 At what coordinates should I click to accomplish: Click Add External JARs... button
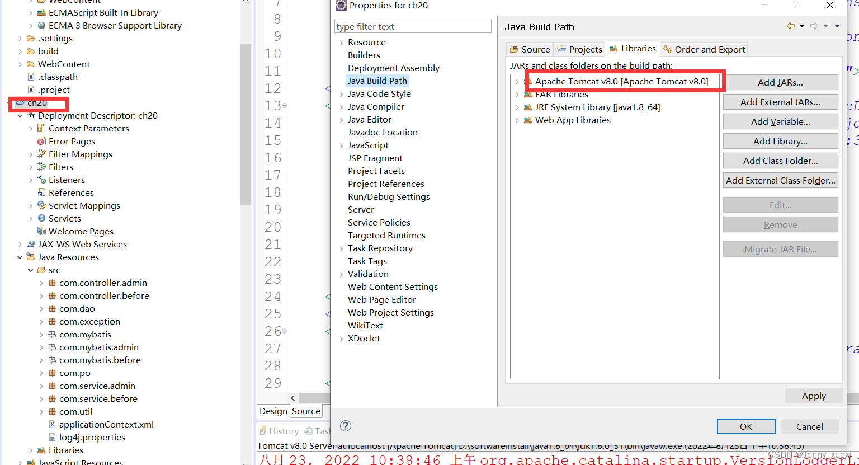(x=780, y=102)
